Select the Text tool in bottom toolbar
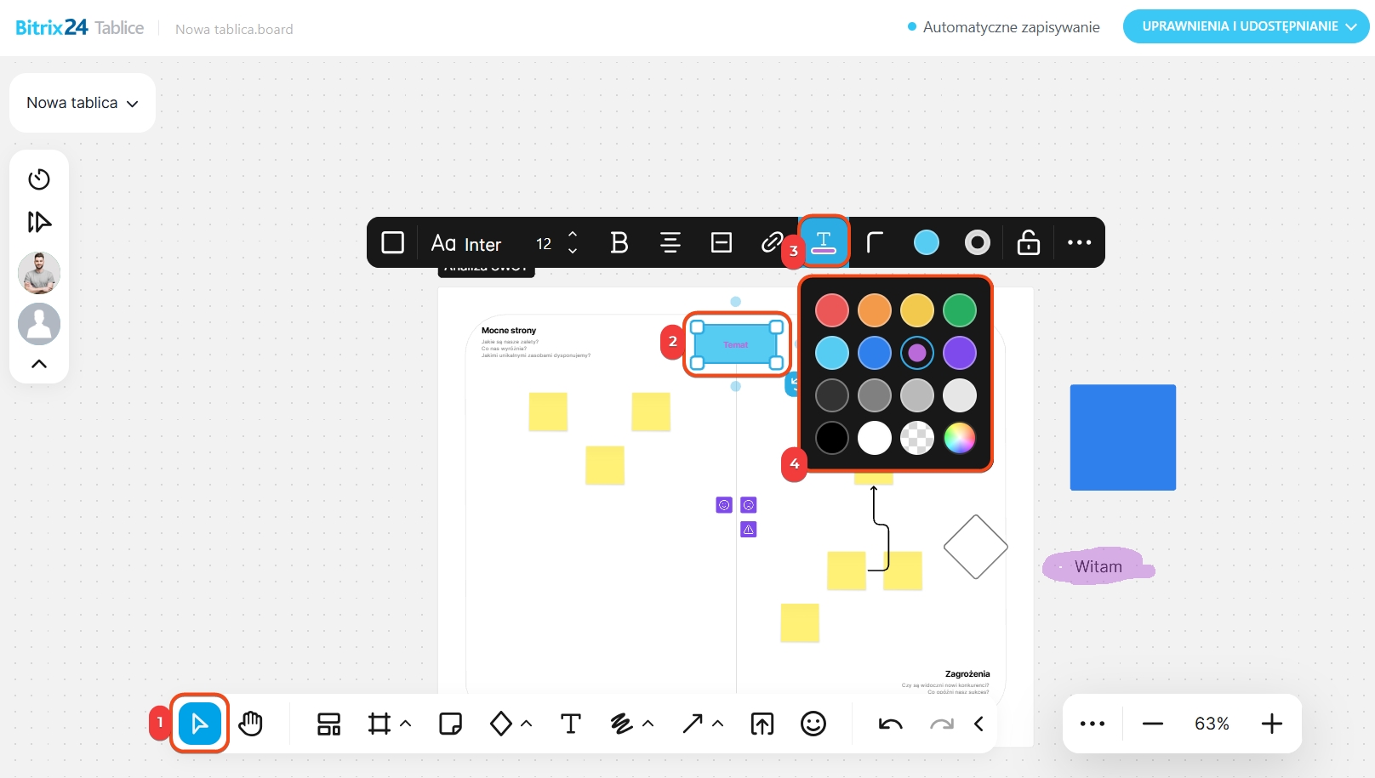The image size is (1375, 778). [571, 724]
